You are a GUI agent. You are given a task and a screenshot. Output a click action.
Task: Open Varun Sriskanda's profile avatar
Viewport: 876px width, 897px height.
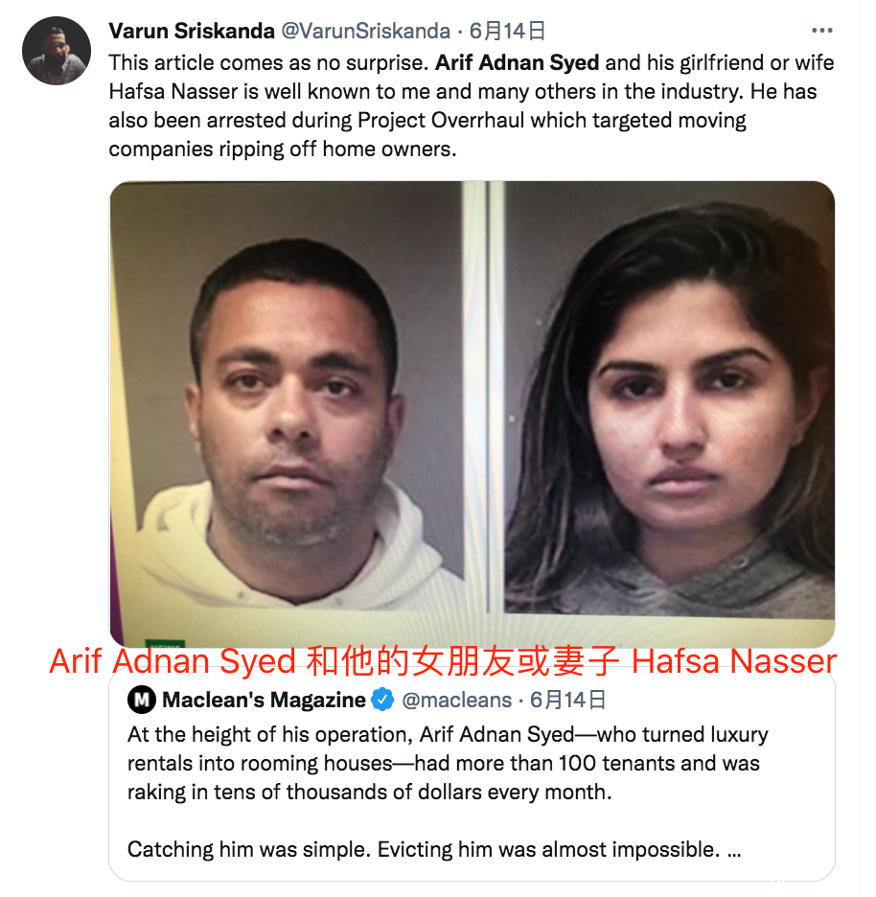(x=57, y=51)
